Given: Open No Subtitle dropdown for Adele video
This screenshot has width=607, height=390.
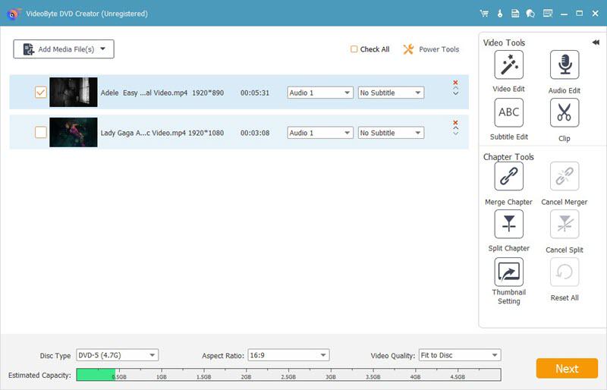Looking at the screenshot, I should tap(391, 93).
